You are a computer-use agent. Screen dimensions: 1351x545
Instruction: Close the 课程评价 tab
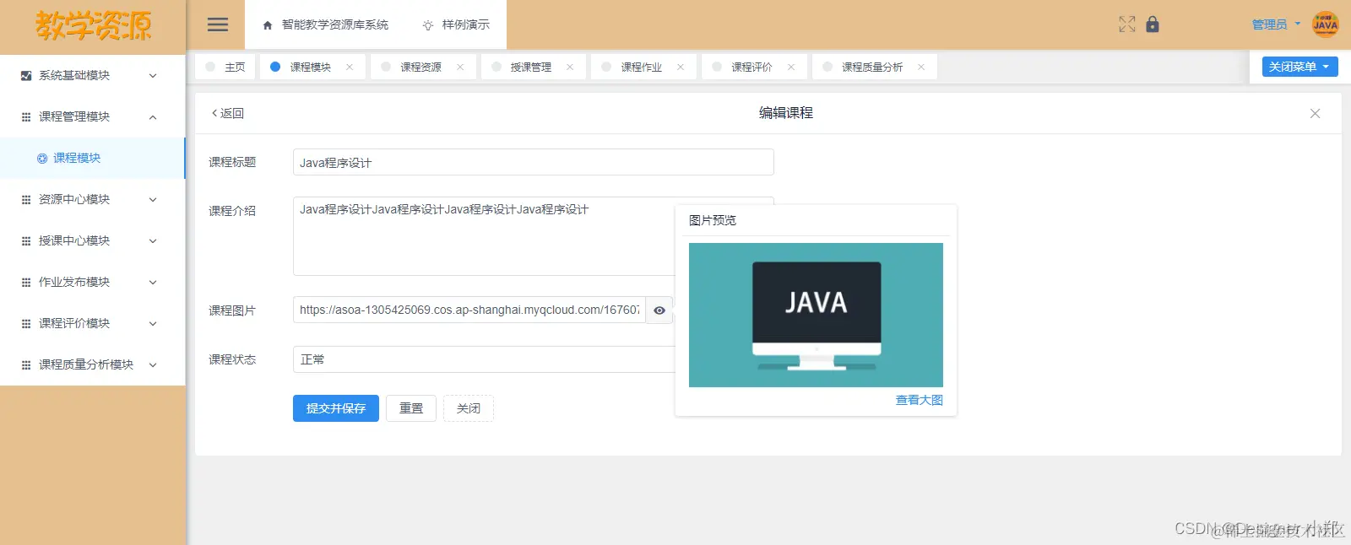(791, 67)
